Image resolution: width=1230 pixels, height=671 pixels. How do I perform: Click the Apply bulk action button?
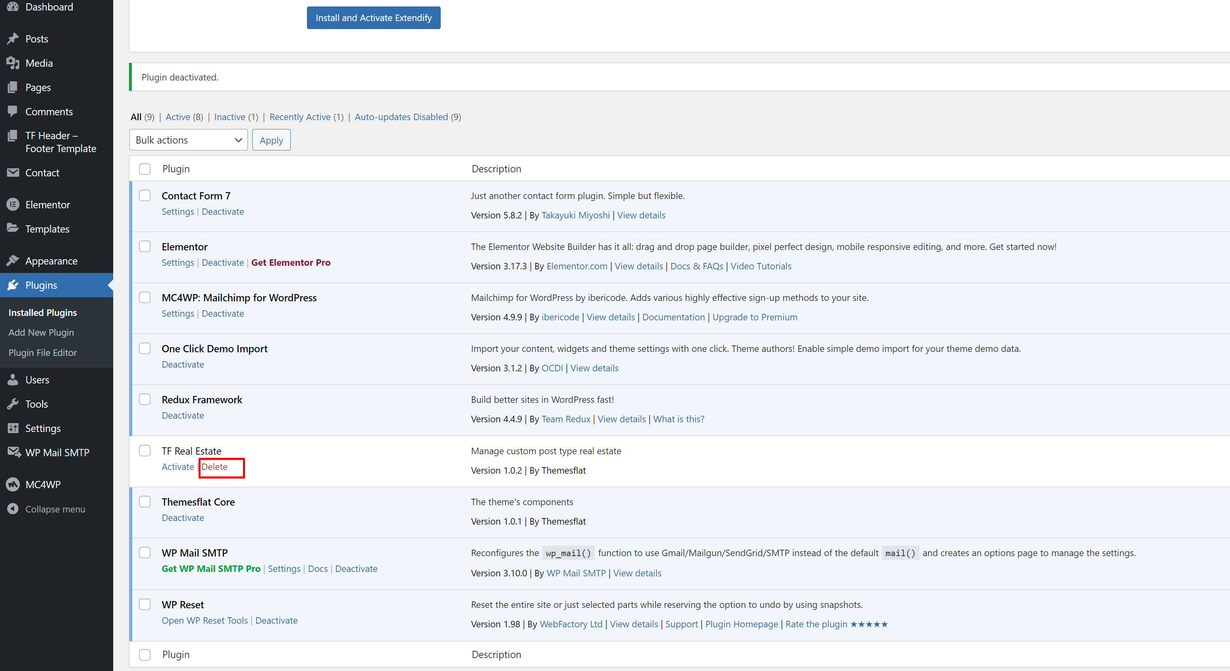click(x=271, y=140)
